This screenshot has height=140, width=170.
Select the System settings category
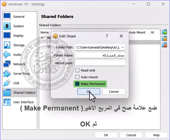coord(18,26)
